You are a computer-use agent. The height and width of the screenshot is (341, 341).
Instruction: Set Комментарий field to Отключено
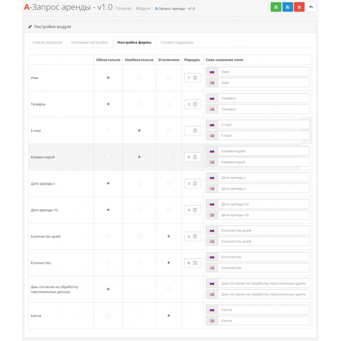click(168, 157)
